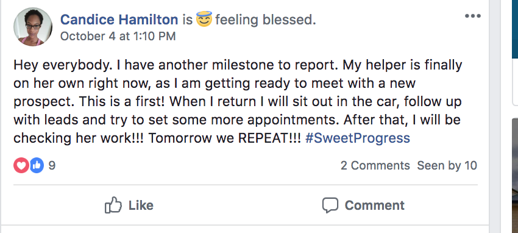518x233 pixels.
Task: Open Candice Hamilton's round profile picture
Action: (33, 27)
